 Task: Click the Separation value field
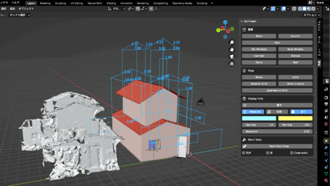click(x=277, y=131)
